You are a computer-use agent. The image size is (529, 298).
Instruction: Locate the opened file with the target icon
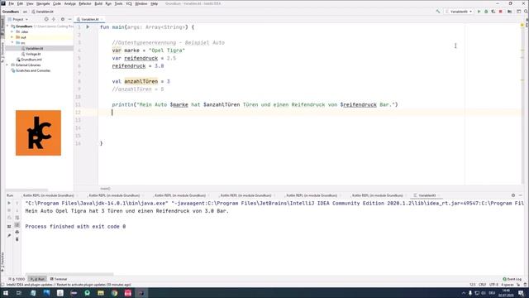tap(46, 19)
